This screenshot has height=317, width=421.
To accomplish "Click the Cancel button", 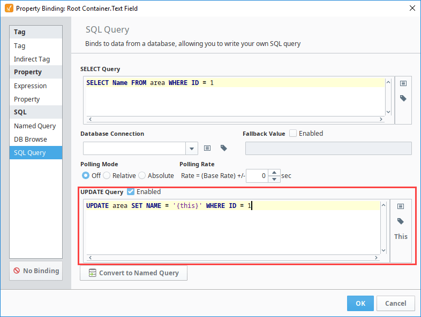I will [395, 303].
